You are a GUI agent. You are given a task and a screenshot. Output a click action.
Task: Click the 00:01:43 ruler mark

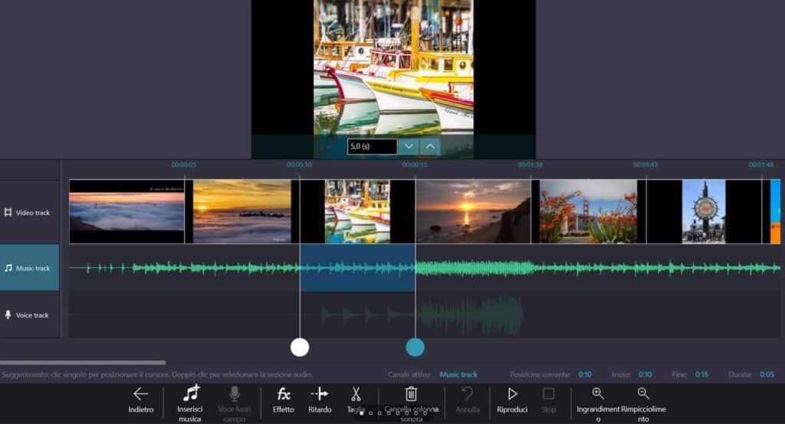[x=645, y=165]
